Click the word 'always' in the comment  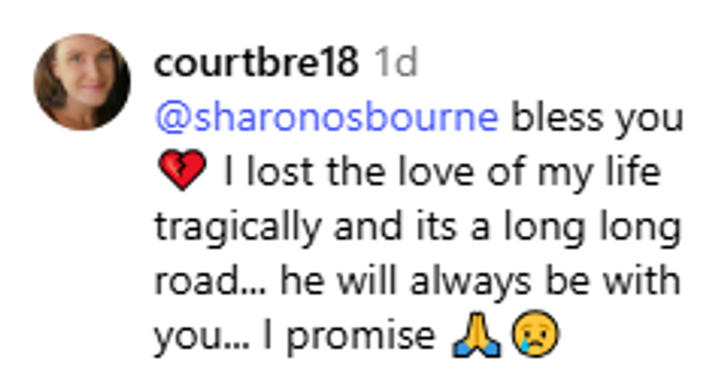(x=470, y=283)
